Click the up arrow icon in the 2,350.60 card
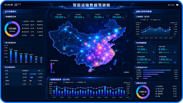This screenshot has width=183, height=103. pyautogui.click(x=154, y=62)
